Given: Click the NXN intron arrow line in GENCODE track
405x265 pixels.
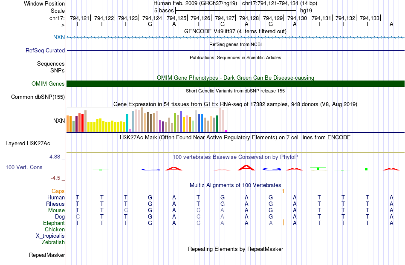Looking at the screenshot, I should coord(235,37).
